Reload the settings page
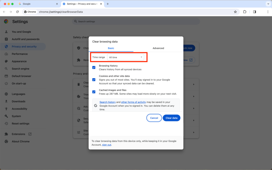The image size is (272, 170). click(17, 12)
